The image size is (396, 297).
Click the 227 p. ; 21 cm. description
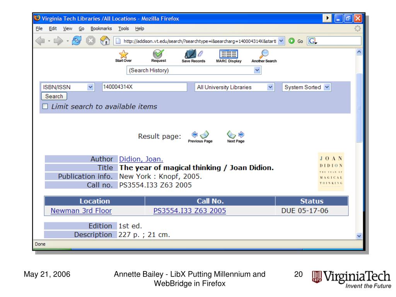pyautogui.click(x=144, y=235)
